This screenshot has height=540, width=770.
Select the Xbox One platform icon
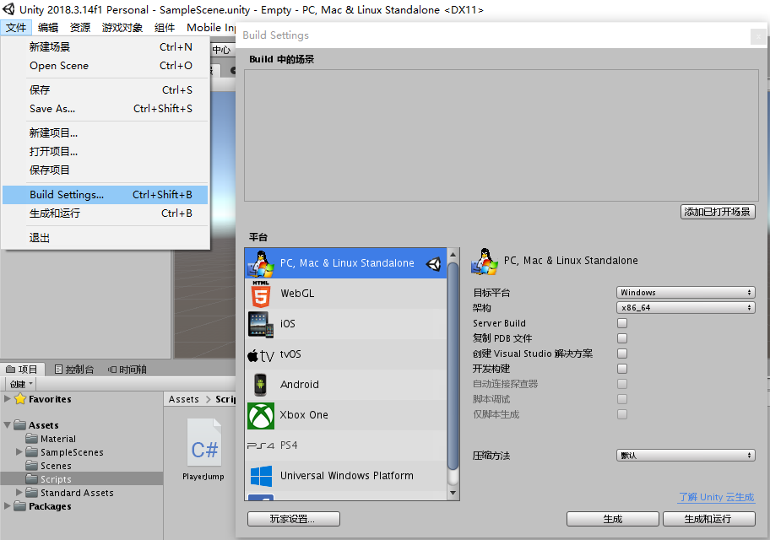[261, 416]
